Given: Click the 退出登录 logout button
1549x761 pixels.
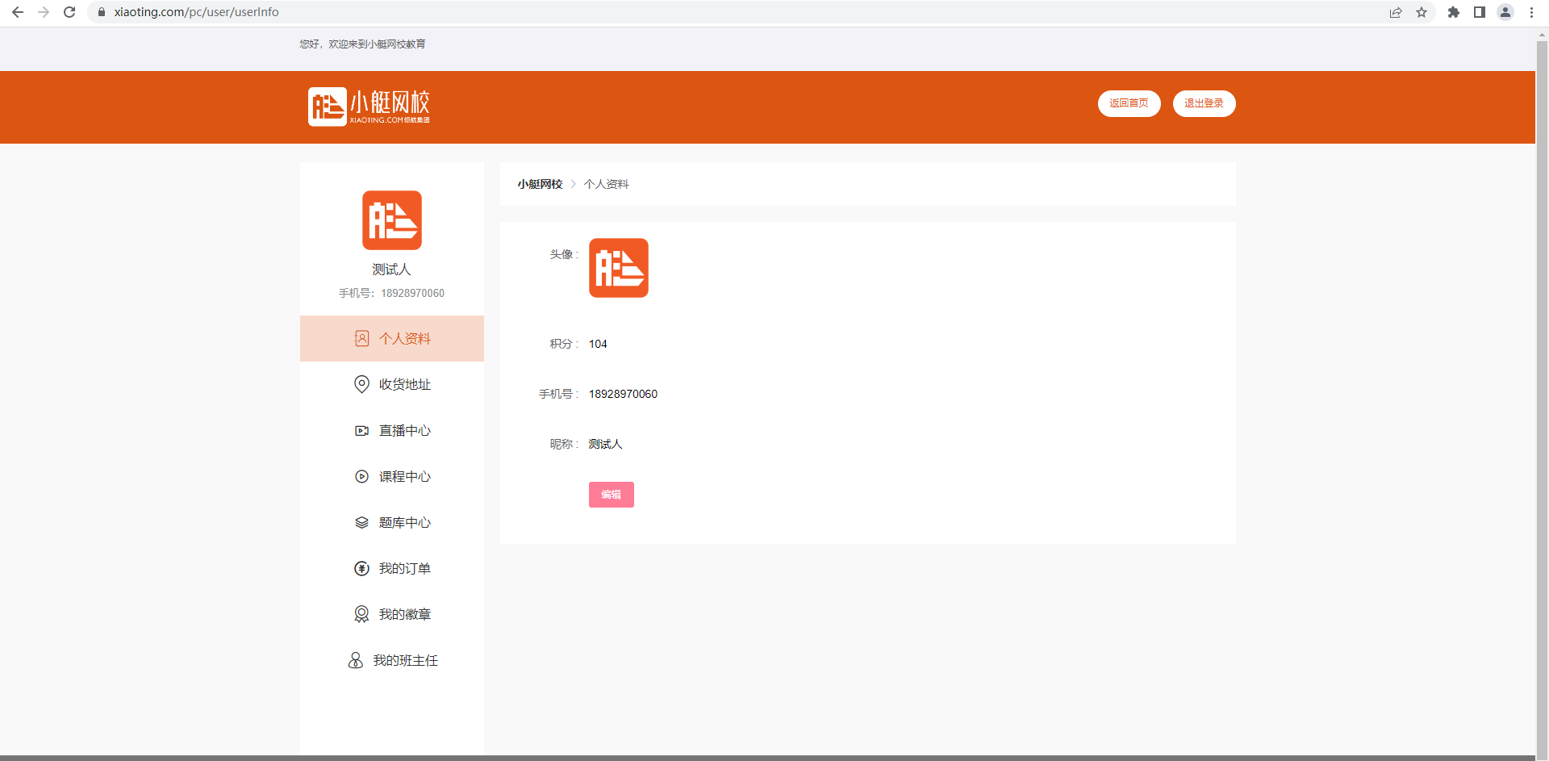Looking at the screenshot, I should (1204, 103).
